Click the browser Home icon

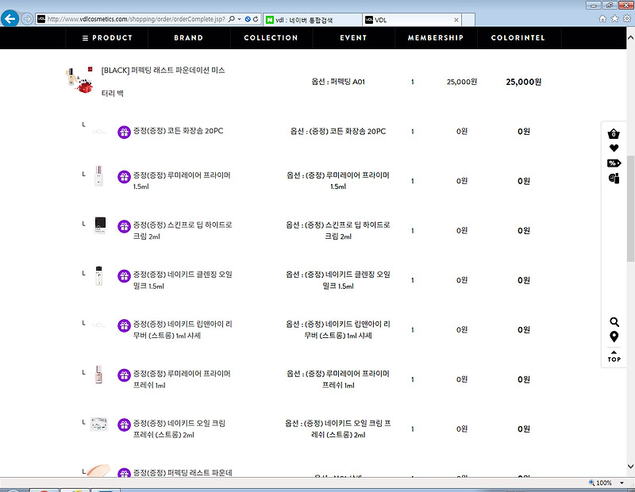click(602, 18)
